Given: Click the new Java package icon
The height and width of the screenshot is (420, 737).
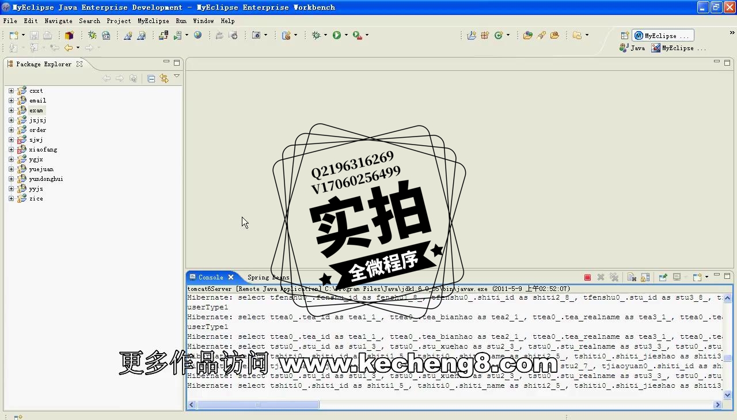Looking at the screenshot, I should tap(485, 35).
